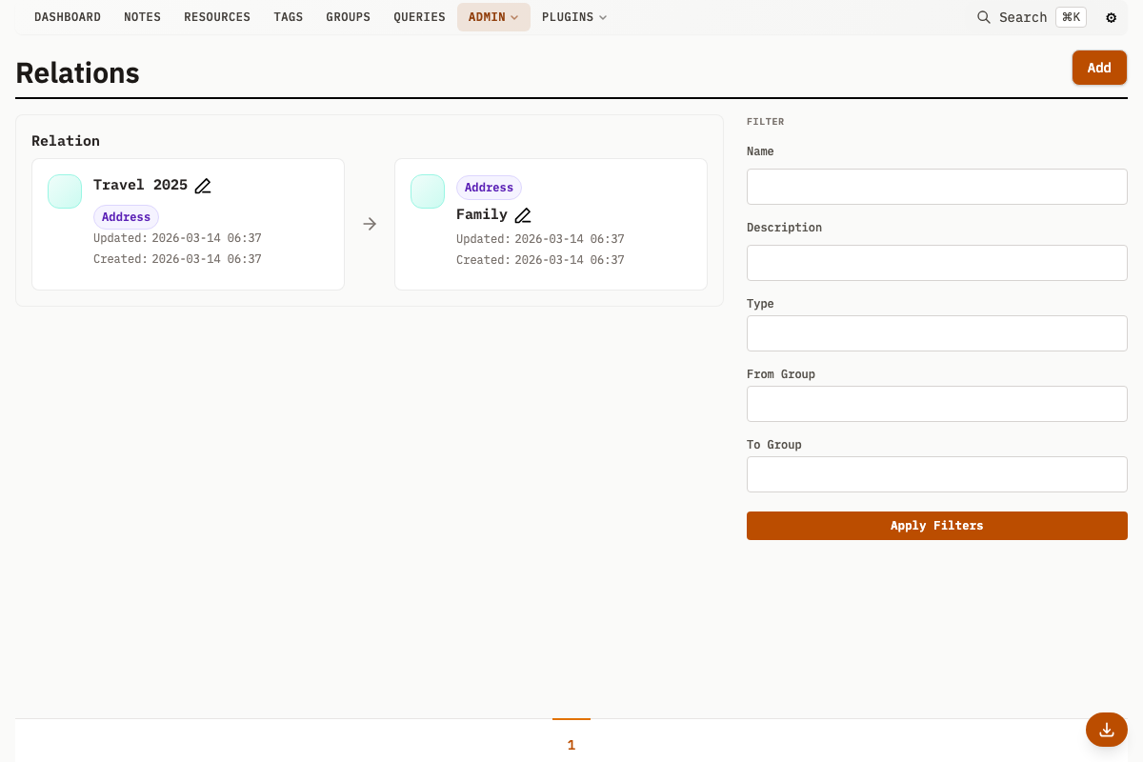This screenshot has height=762, width=1143.
Task: Focus the Name filter field
Action: [936, 187]
